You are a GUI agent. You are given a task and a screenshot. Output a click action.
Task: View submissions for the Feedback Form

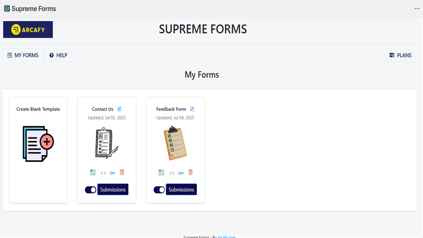pyautogui.click(x=181, y=189)
